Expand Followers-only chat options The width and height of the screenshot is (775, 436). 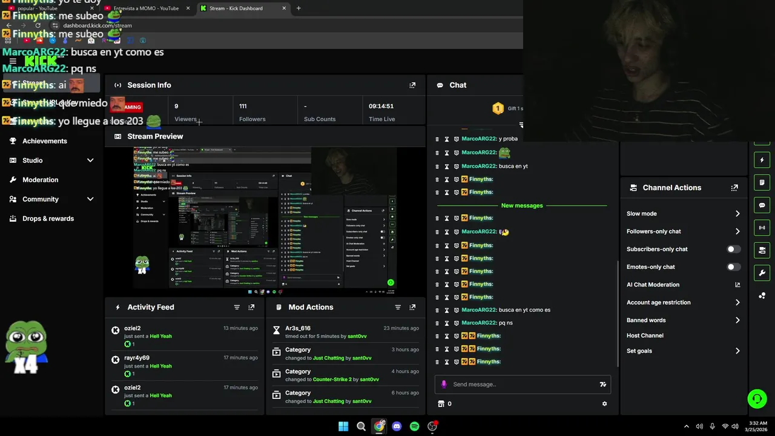[x=737, y=231]
